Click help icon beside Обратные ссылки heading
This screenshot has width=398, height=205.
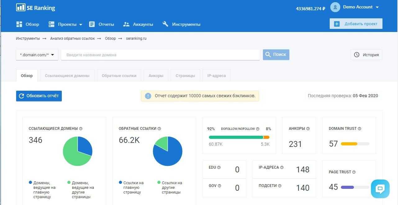point(159,129)
